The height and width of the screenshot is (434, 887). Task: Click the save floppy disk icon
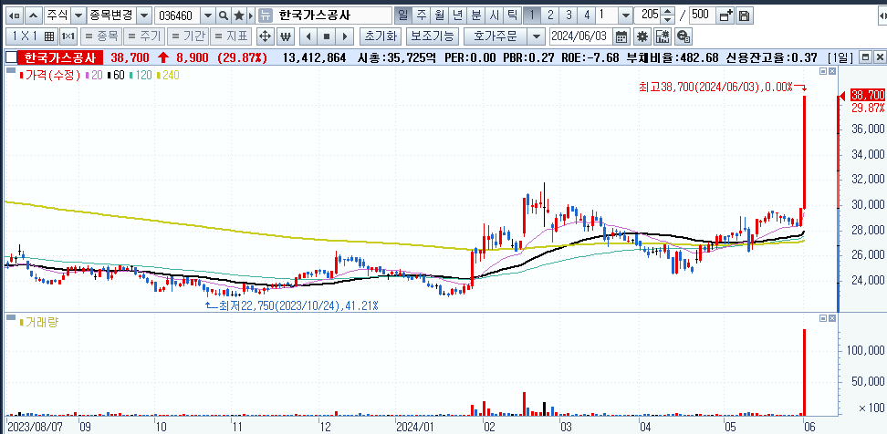click(746, 15)
